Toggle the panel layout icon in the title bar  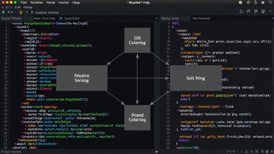pyautogui.click(x=263, y=2)
